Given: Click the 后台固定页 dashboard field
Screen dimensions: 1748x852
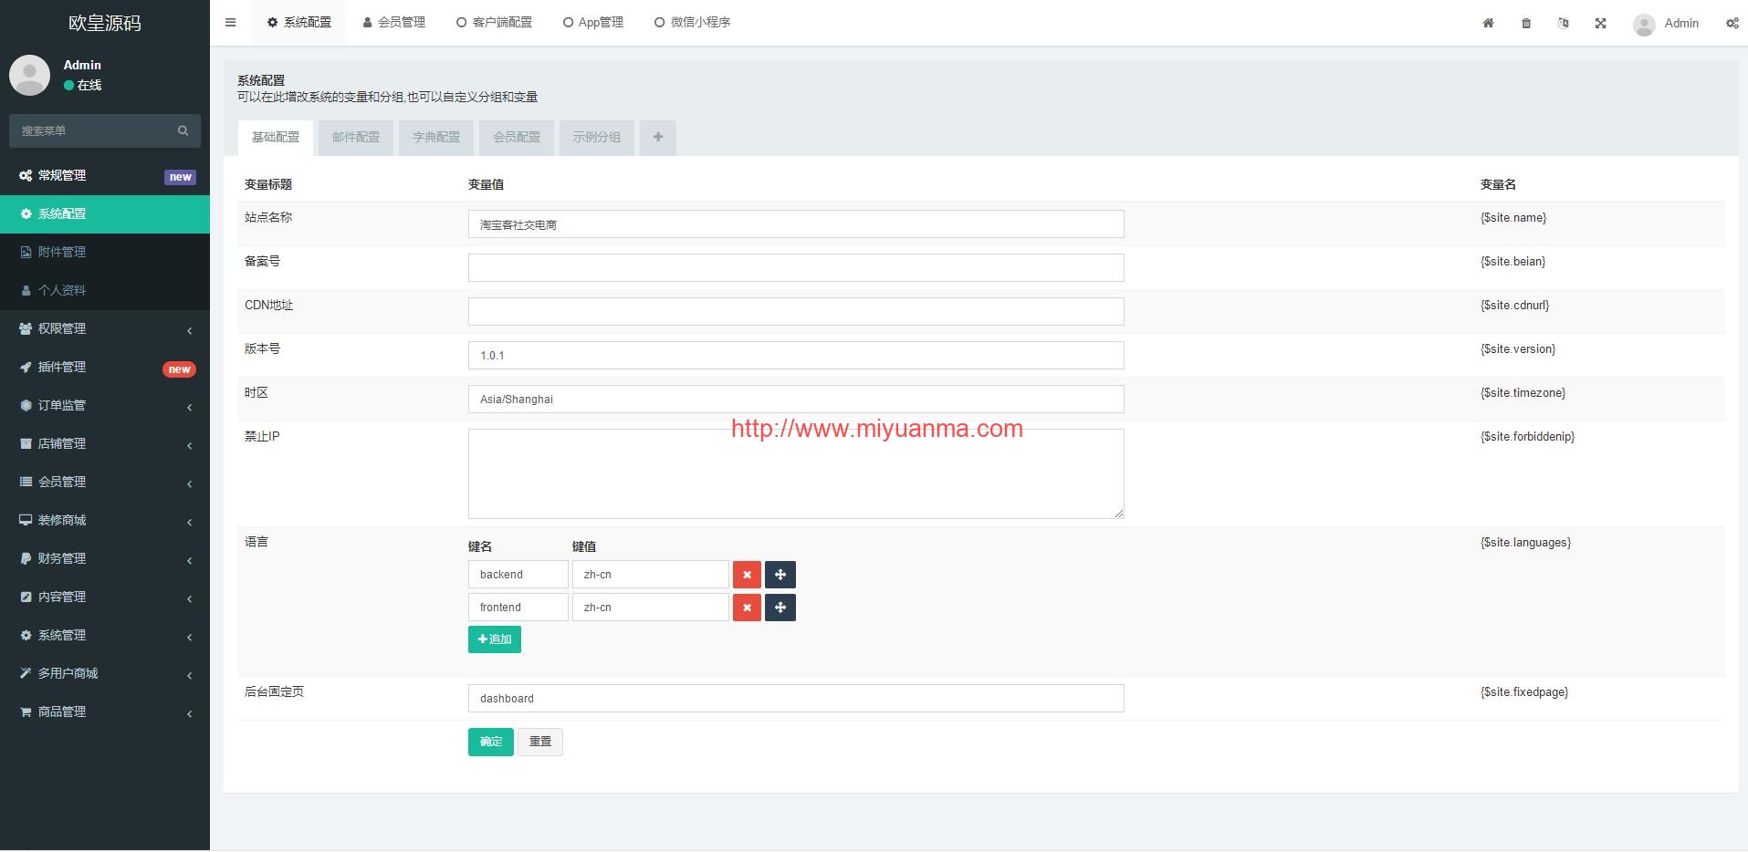Looking at the screenshot, I should coord(796,699).
